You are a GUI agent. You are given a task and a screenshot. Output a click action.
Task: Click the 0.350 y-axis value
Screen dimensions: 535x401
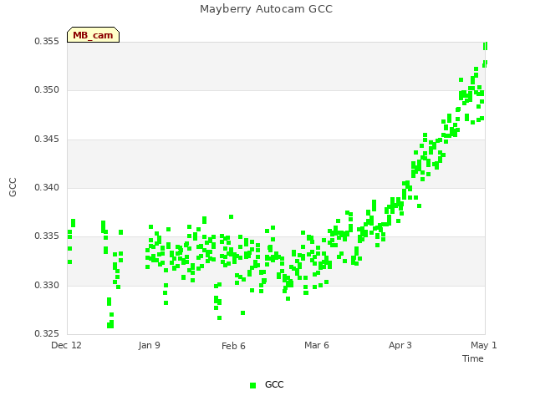click(x=47, y=89)
